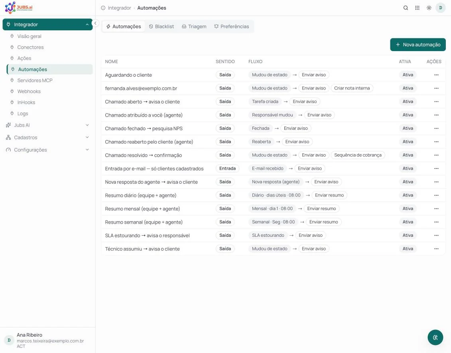The height and width of the screenshot is (353, 451).
Task: Click the Entrada badge in e-mail row
Action: [x=227, y=169]
